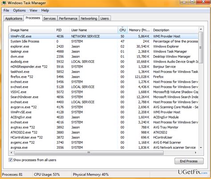
Task: Click the End Process button
Action: pos(189,161)
